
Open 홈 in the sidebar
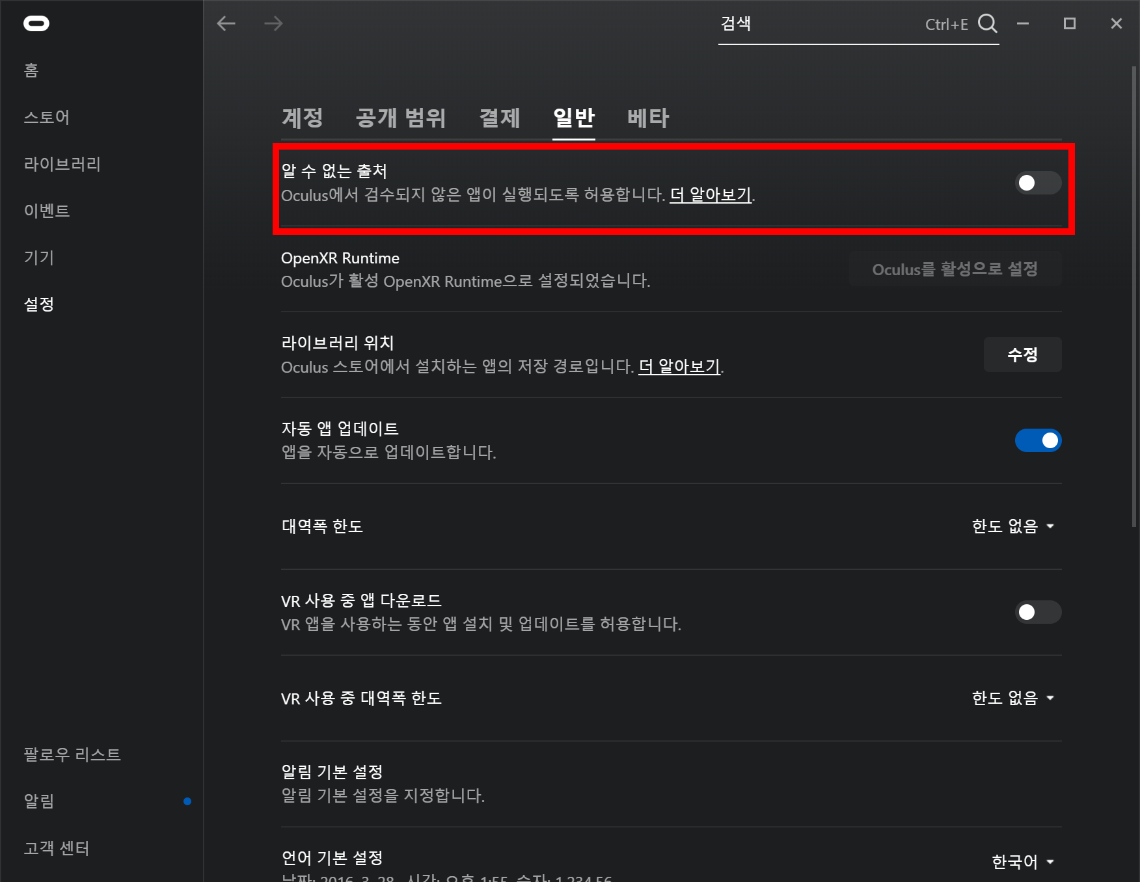pyautogui.click(x=31, y=70)
